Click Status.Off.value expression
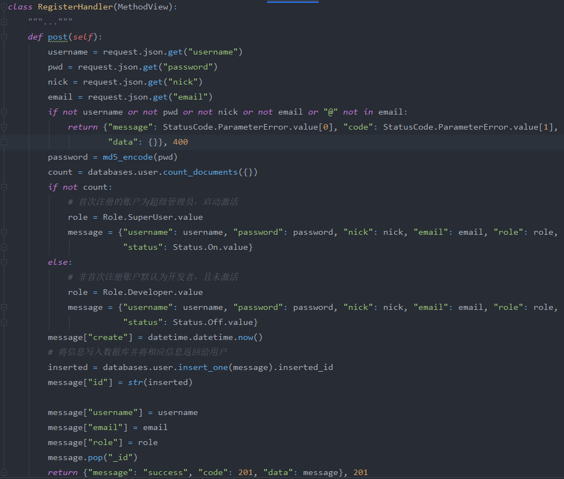 point(213,323)
